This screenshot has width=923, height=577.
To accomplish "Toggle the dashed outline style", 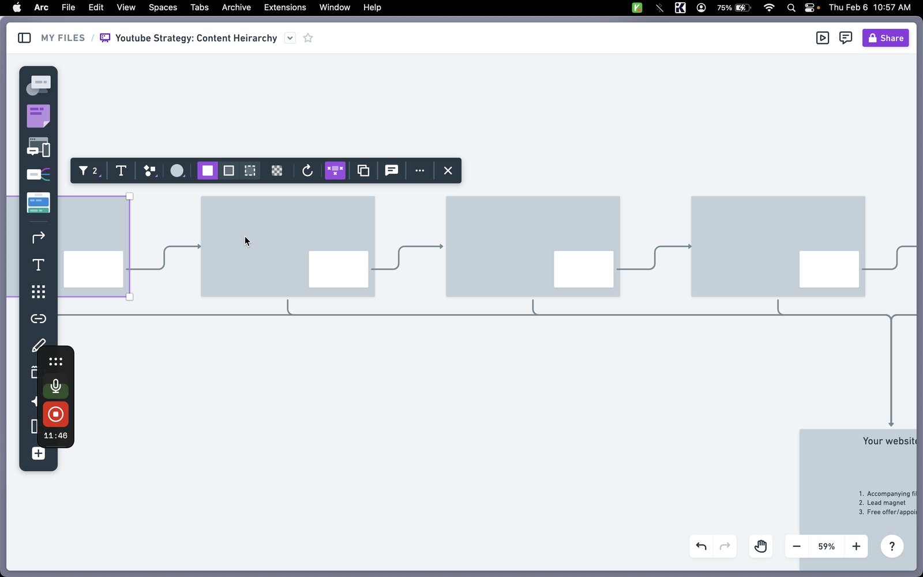I will (x=250, y=171).
